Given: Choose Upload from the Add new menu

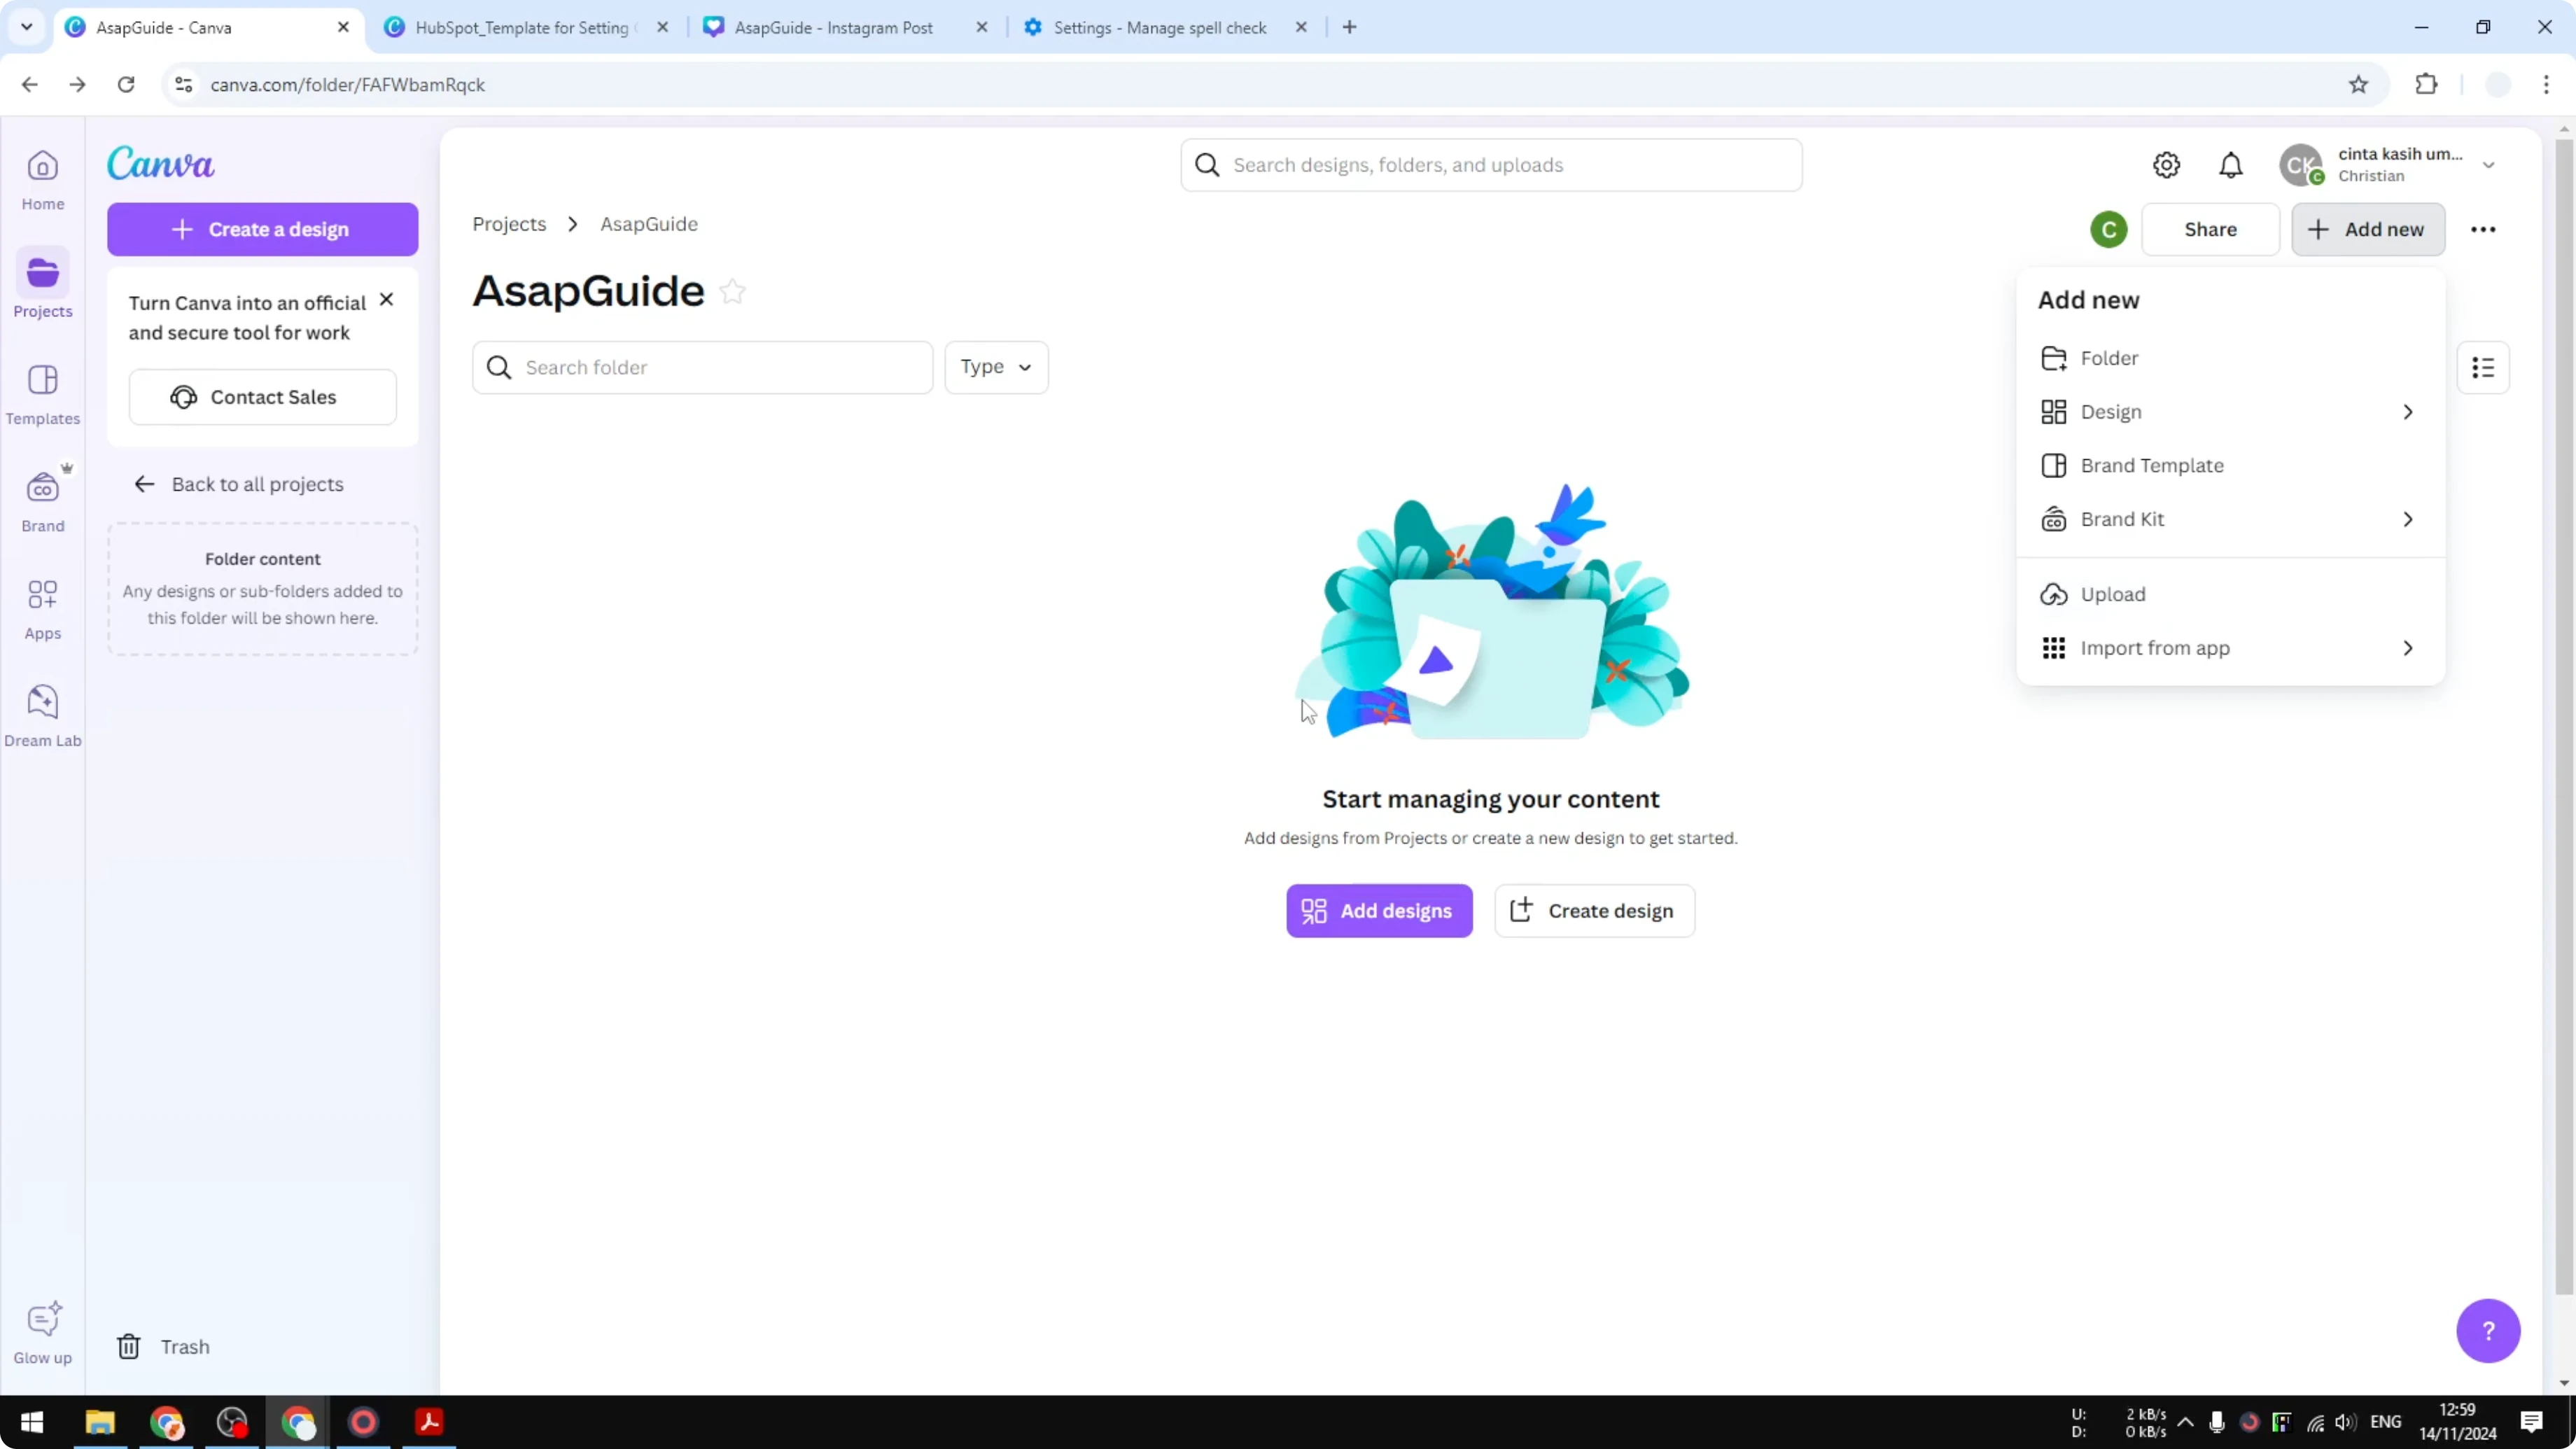Looking at the screenshot, I should 2112,594.
